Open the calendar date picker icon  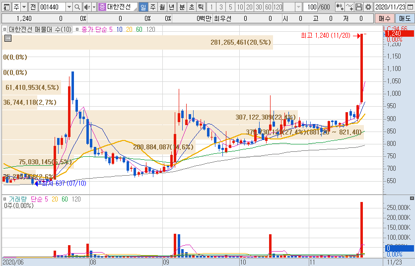410,7
